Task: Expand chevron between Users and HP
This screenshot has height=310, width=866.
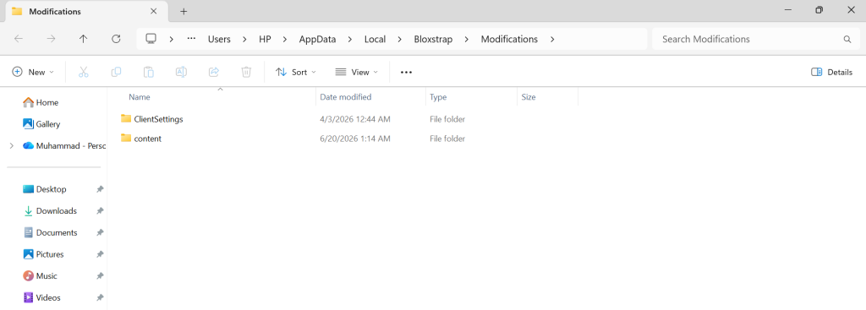Action: click(244, 39)
